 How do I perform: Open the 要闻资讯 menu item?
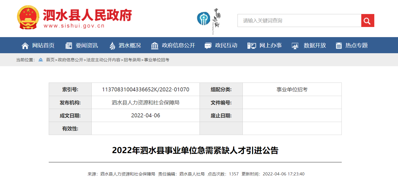pyautogui.click(x=87, y=45)
